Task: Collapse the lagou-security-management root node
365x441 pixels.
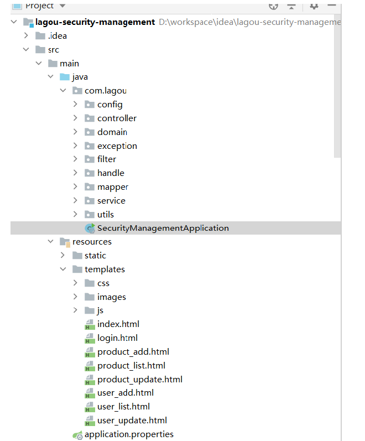Action: point(14,22)
